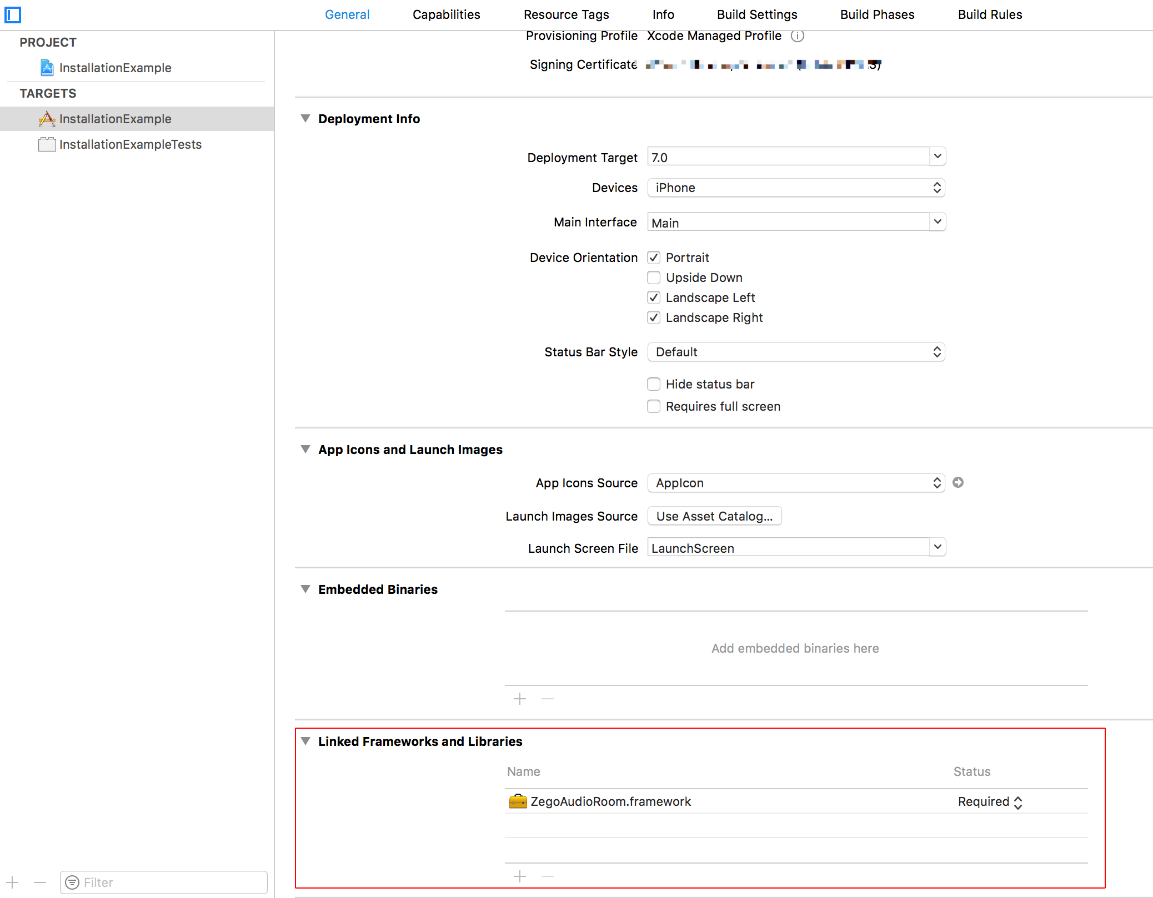Viewport: 1153px width, 898px height.
Task: Open the Devices popup menu
Action: [x=796, y=188]
